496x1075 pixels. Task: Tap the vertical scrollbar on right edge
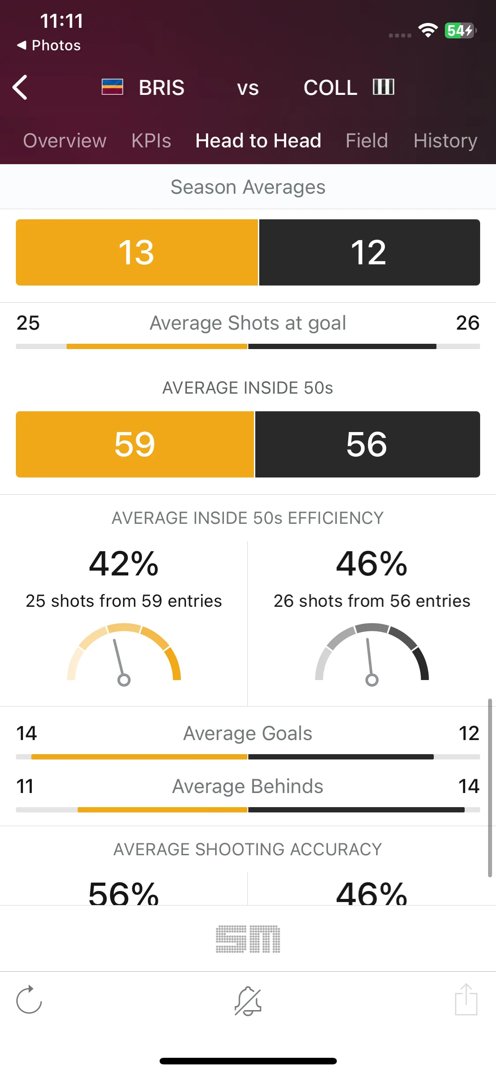pyautogui.click(x=490, y=788)
